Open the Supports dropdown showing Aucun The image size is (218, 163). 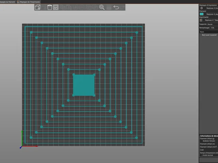[213, 24]
